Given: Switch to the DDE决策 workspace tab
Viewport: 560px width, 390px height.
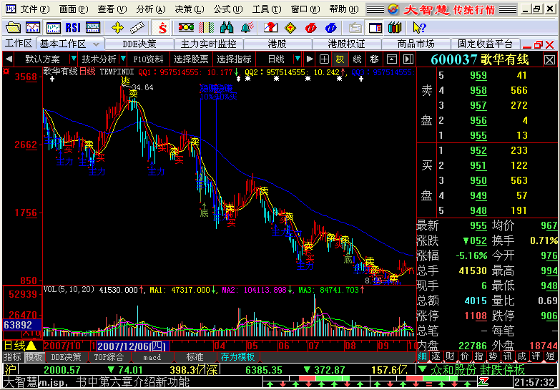Looking at the screenshot, I should [x=139, y=44].
